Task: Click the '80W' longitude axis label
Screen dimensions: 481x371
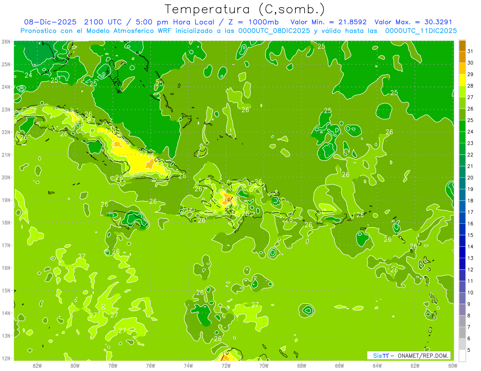Action: [x=75, y=365]
